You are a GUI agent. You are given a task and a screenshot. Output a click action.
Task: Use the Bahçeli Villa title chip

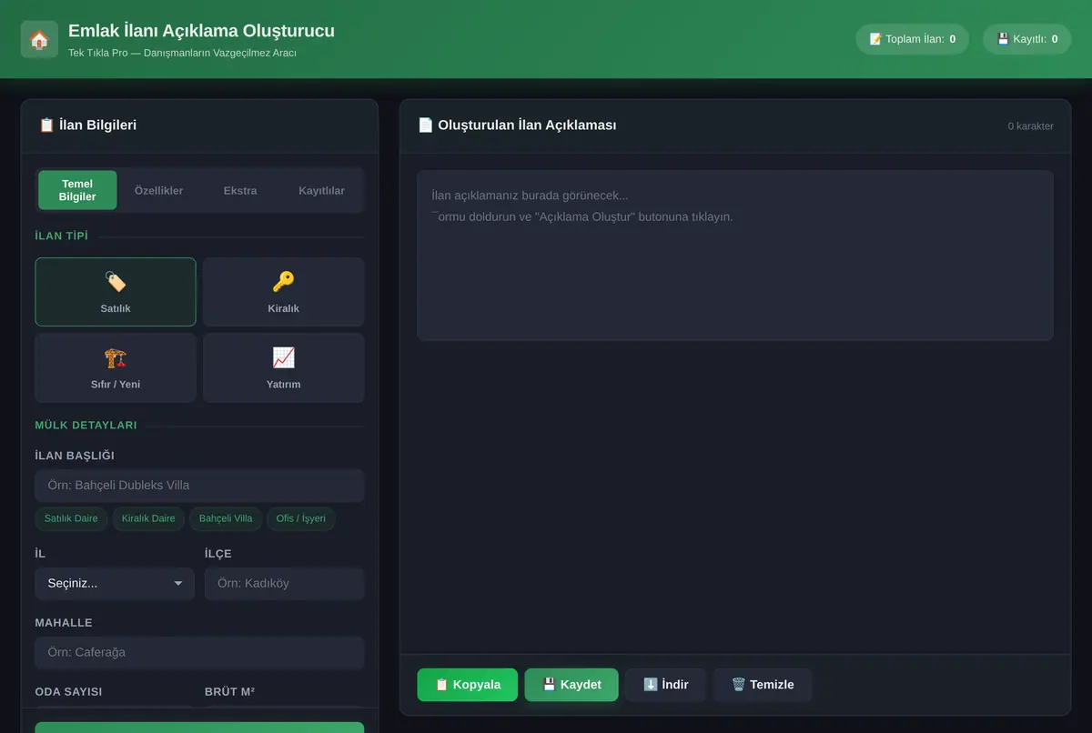coord(226,518)
